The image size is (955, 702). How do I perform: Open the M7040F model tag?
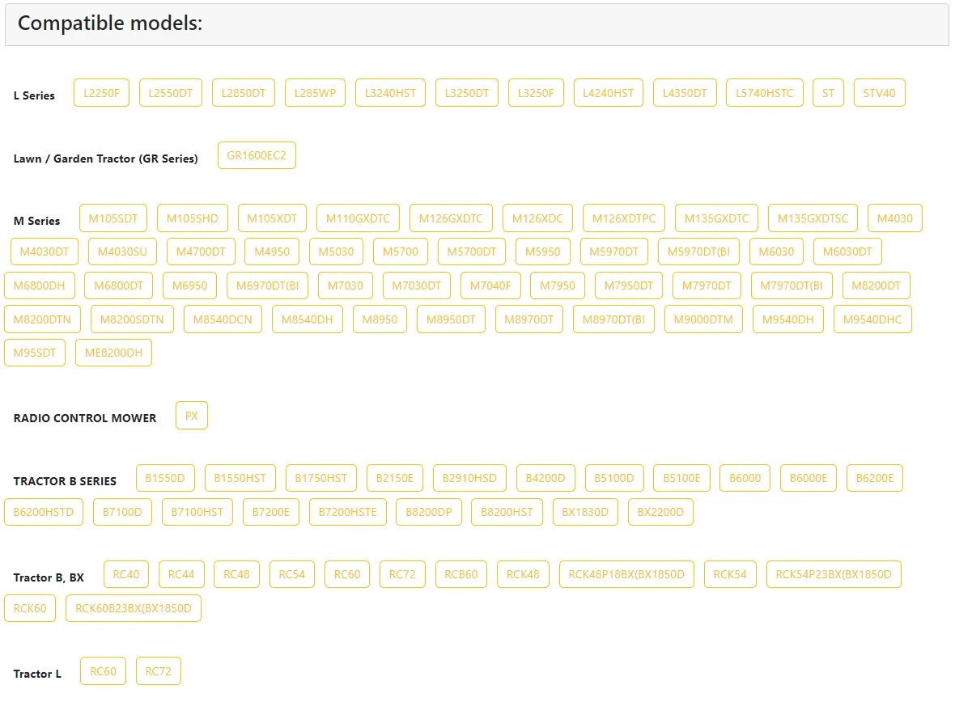tap(490, 285)
